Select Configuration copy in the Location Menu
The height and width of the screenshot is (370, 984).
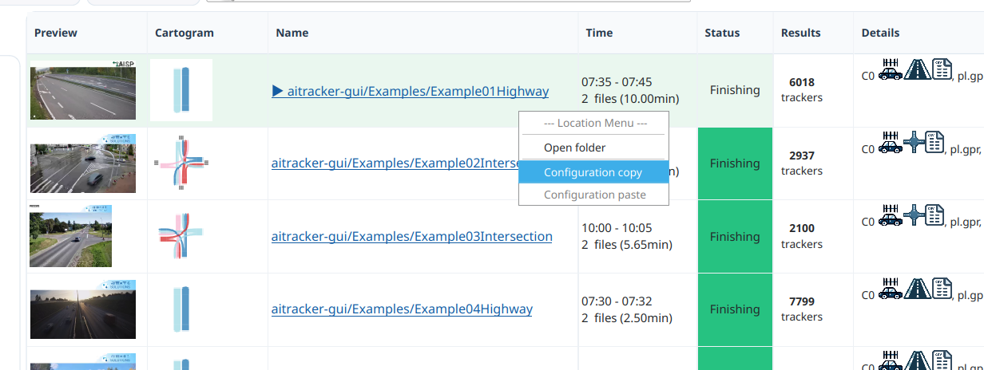[x=593, y=172]
